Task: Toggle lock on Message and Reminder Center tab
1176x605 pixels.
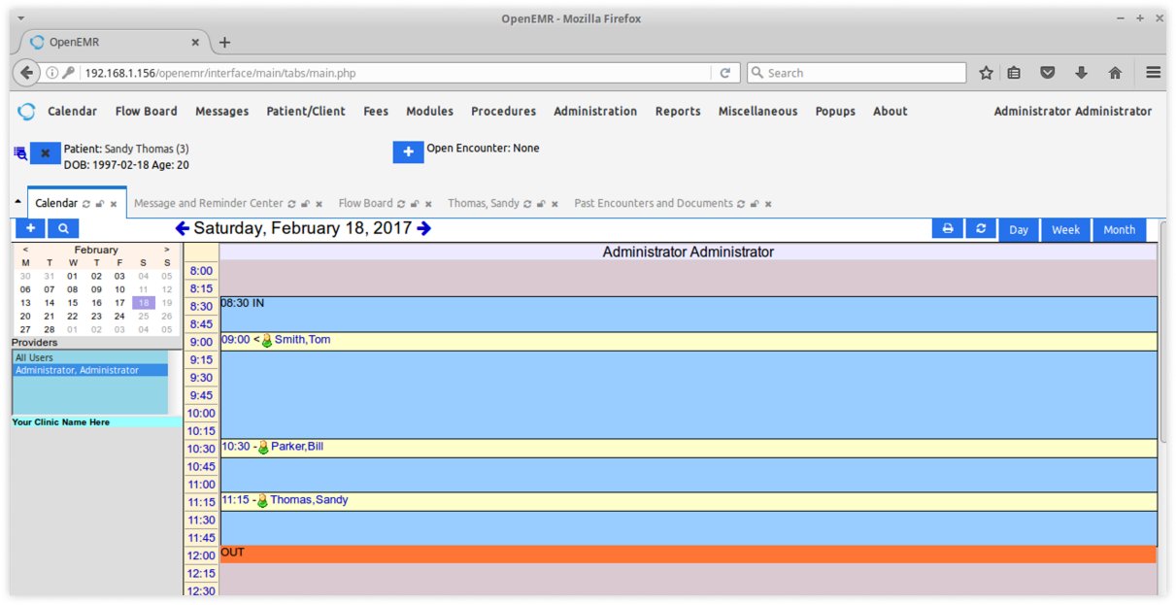Action: click(x=305, y=204)
